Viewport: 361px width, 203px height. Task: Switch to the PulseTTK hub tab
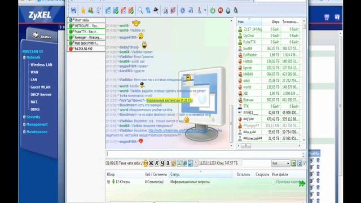click(86, 32)
